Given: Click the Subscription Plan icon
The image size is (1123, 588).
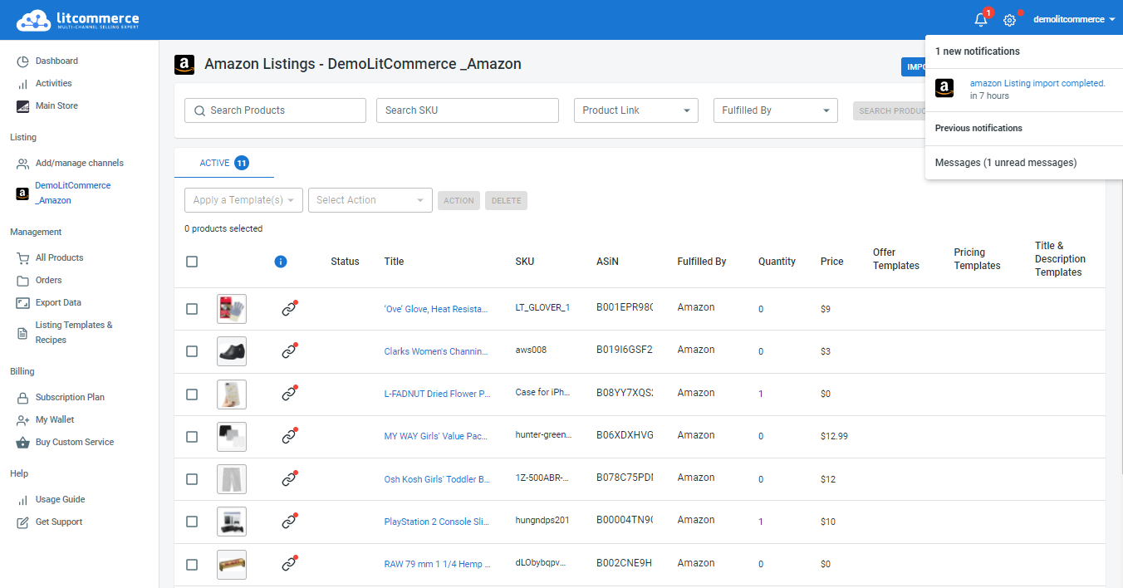Looking at the screenshot, I should coord(23,398).
